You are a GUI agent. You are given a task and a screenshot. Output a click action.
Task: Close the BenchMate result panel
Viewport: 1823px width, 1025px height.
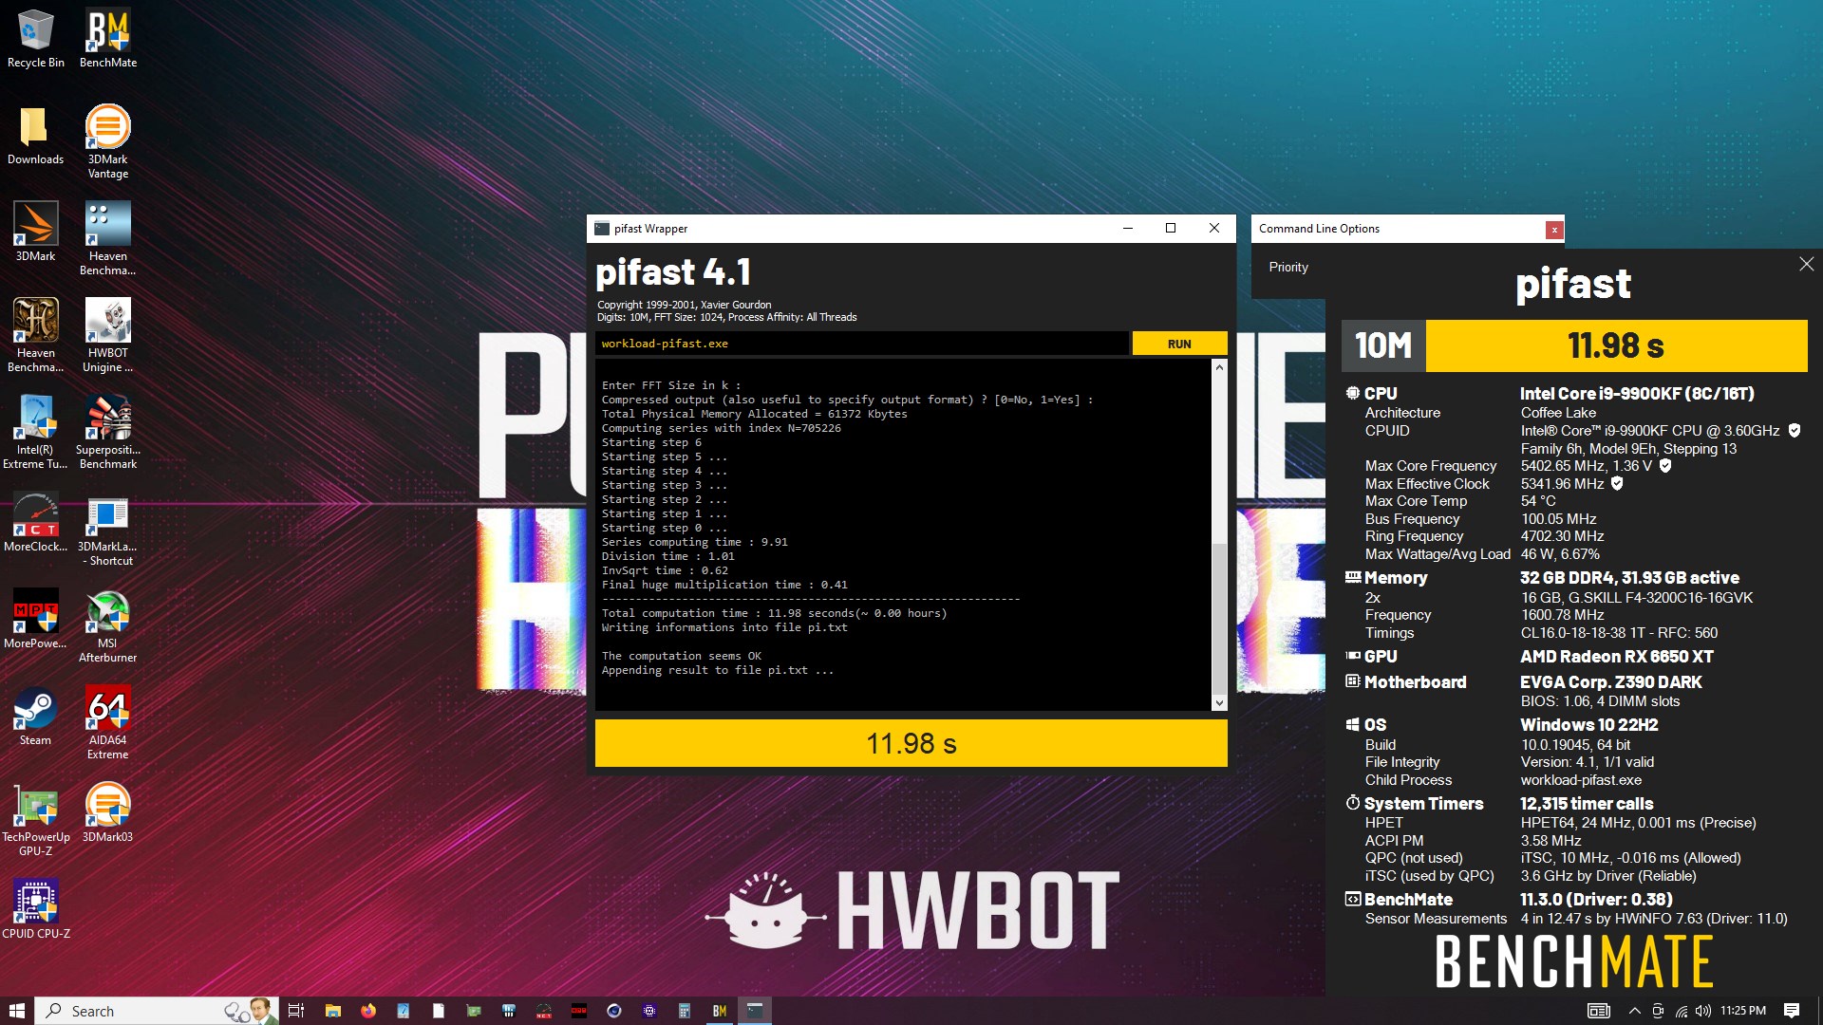click(1806, 265)
